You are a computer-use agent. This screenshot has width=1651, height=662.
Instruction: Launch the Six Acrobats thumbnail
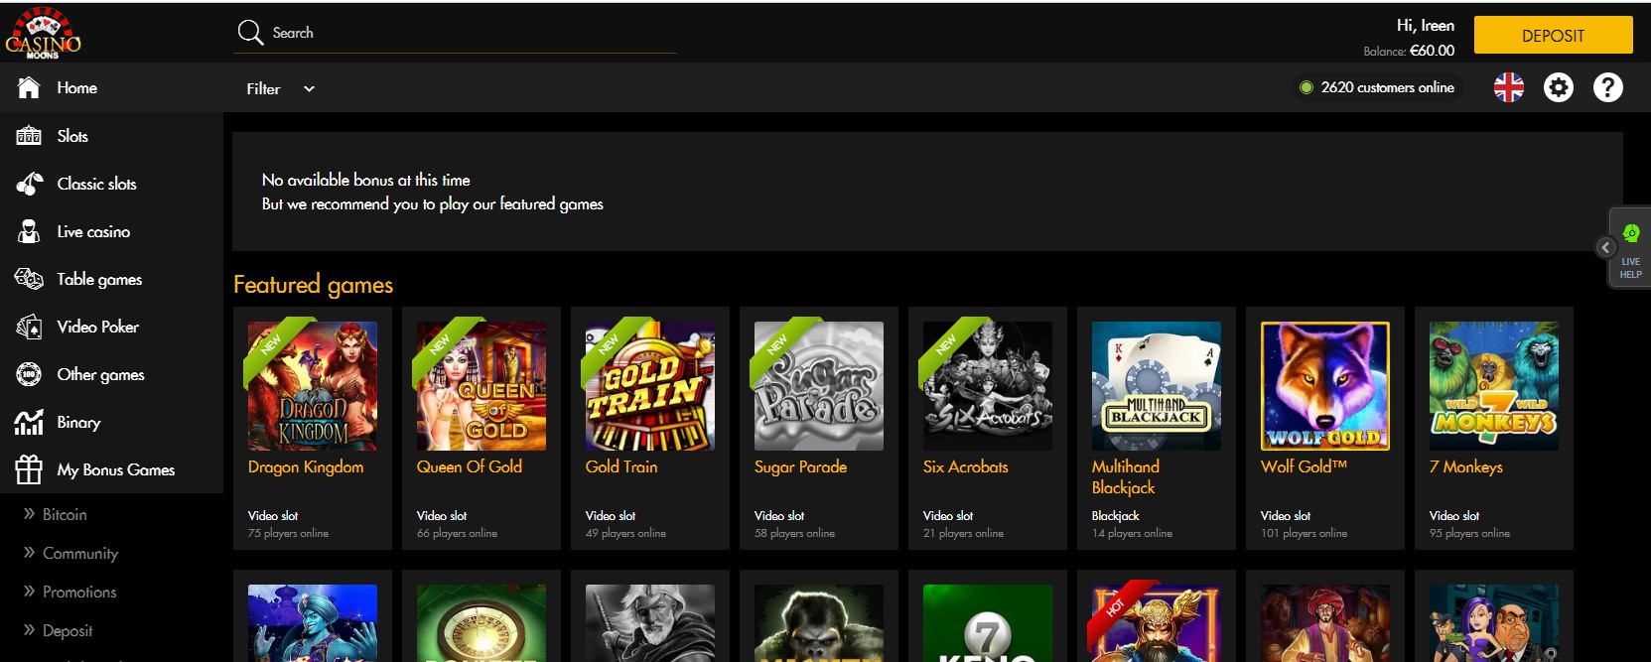click(x=988, y=386)
